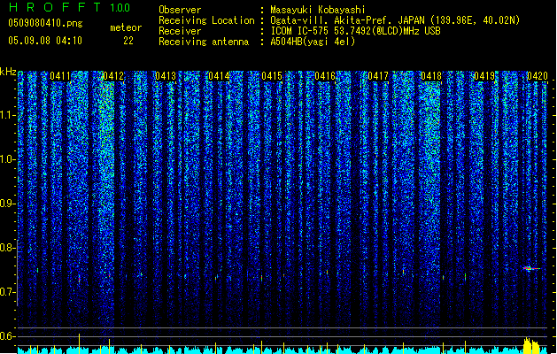Click the 0.6 kHz axis label
Image resolution: width=557 pixels, height=354 pixels.
(x=8, y=336)
